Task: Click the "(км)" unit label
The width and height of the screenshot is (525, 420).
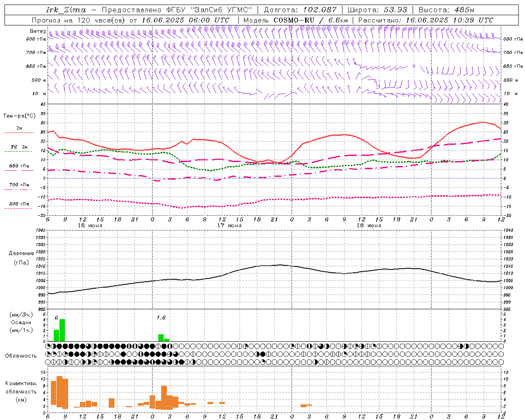Action: pos(21,399)
